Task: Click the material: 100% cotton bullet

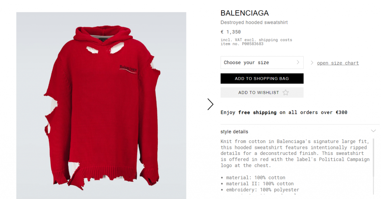Action: click(x=253, y=178)
